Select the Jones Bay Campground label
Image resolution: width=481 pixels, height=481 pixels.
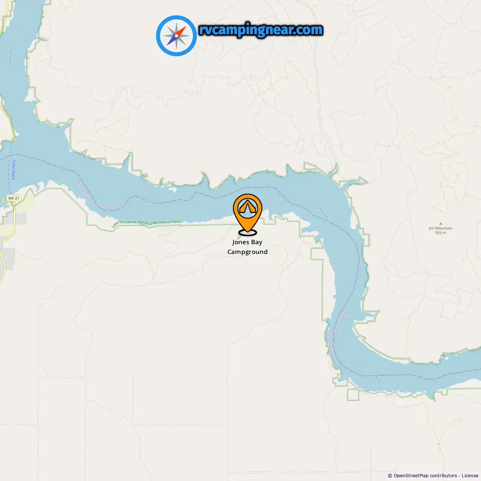[247, 247]
